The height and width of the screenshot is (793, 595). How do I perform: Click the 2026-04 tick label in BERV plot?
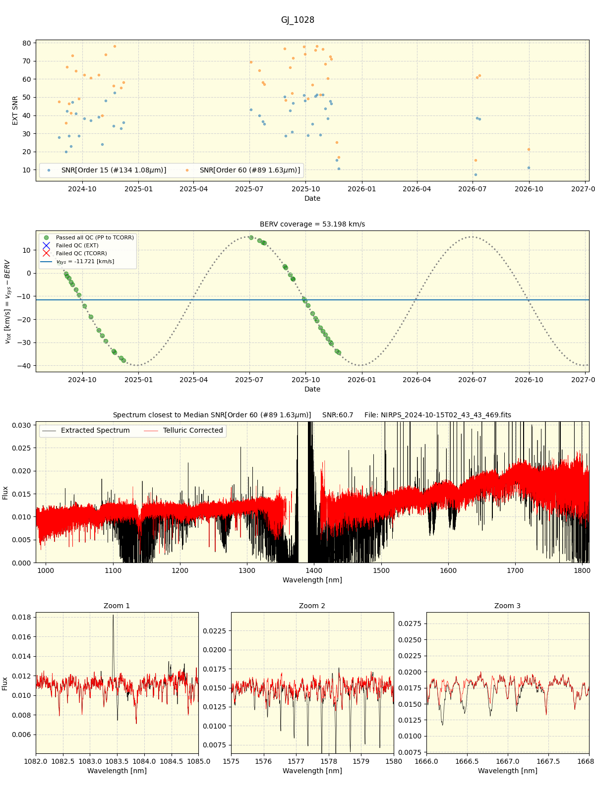click(417, 380)
